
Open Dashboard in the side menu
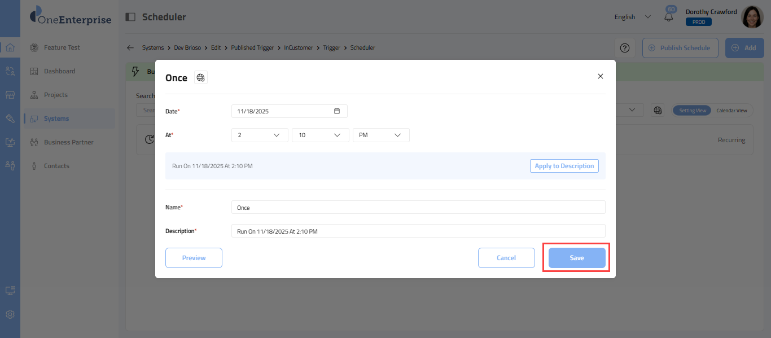click(59, 71)
